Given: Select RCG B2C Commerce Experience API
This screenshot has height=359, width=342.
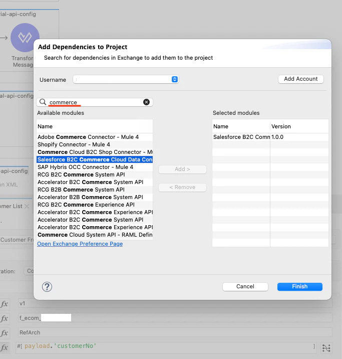Looking at the screenshot, I should tap(95, 205).
